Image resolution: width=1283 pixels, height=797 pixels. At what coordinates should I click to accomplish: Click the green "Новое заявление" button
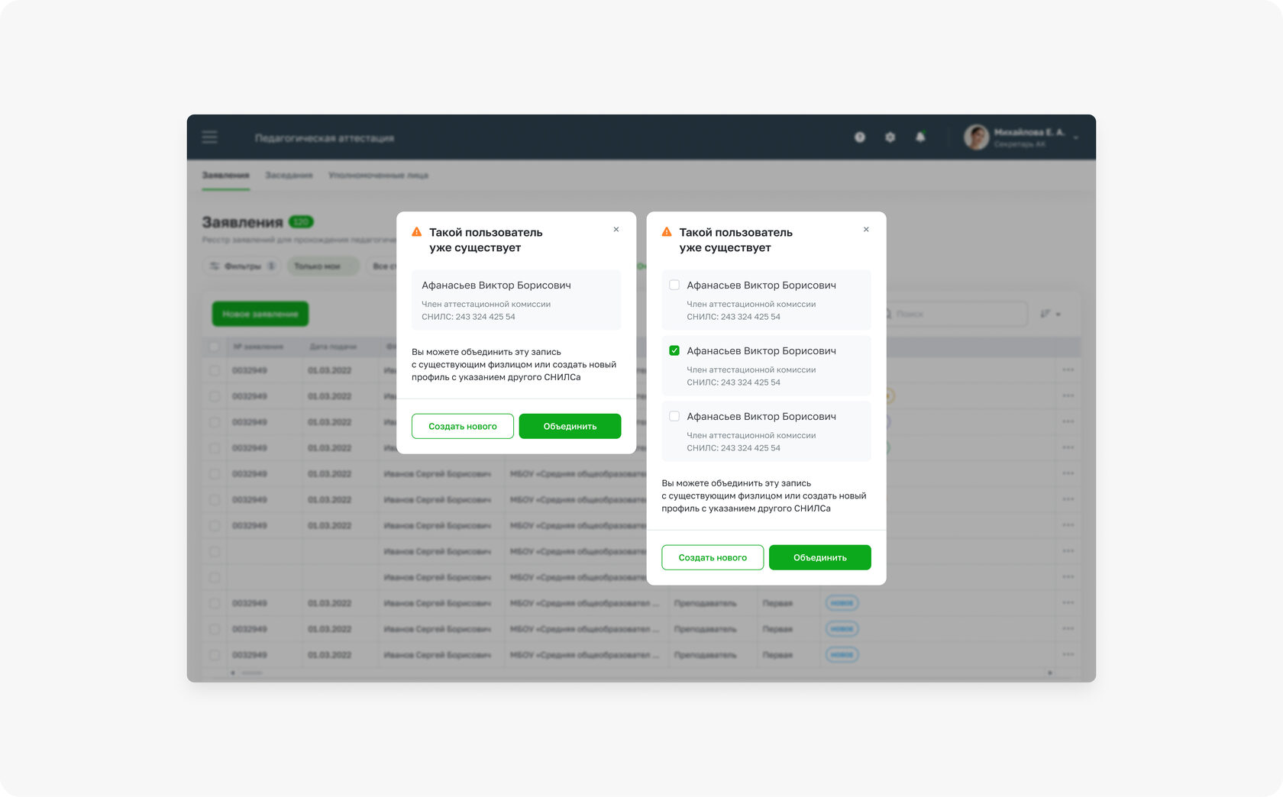[x=260, y=314]
